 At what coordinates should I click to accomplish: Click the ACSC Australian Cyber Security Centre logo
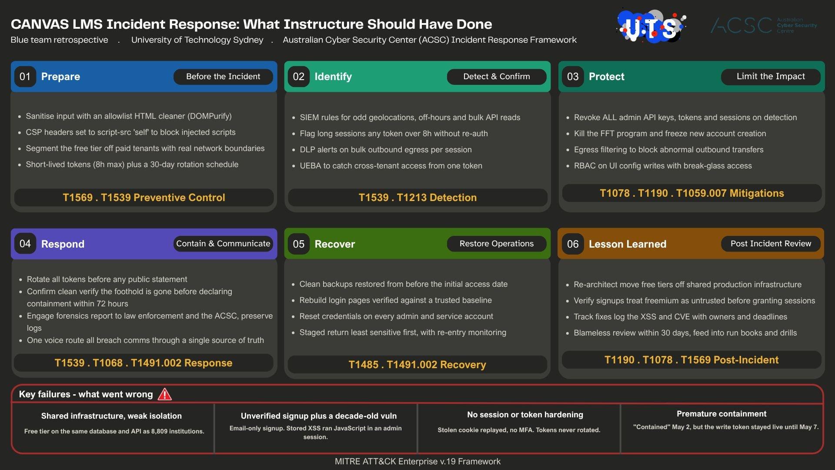click(x=764, y=26)
